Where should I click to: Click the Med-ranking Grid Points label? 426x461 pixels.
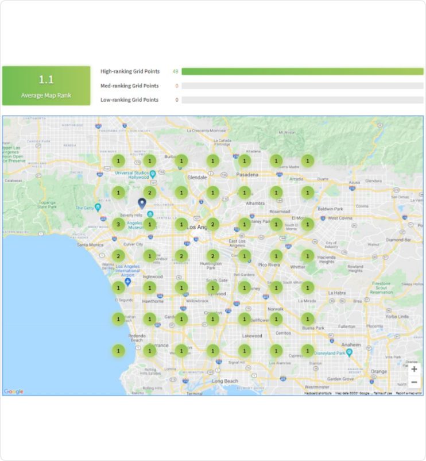(x=130, y=86)
